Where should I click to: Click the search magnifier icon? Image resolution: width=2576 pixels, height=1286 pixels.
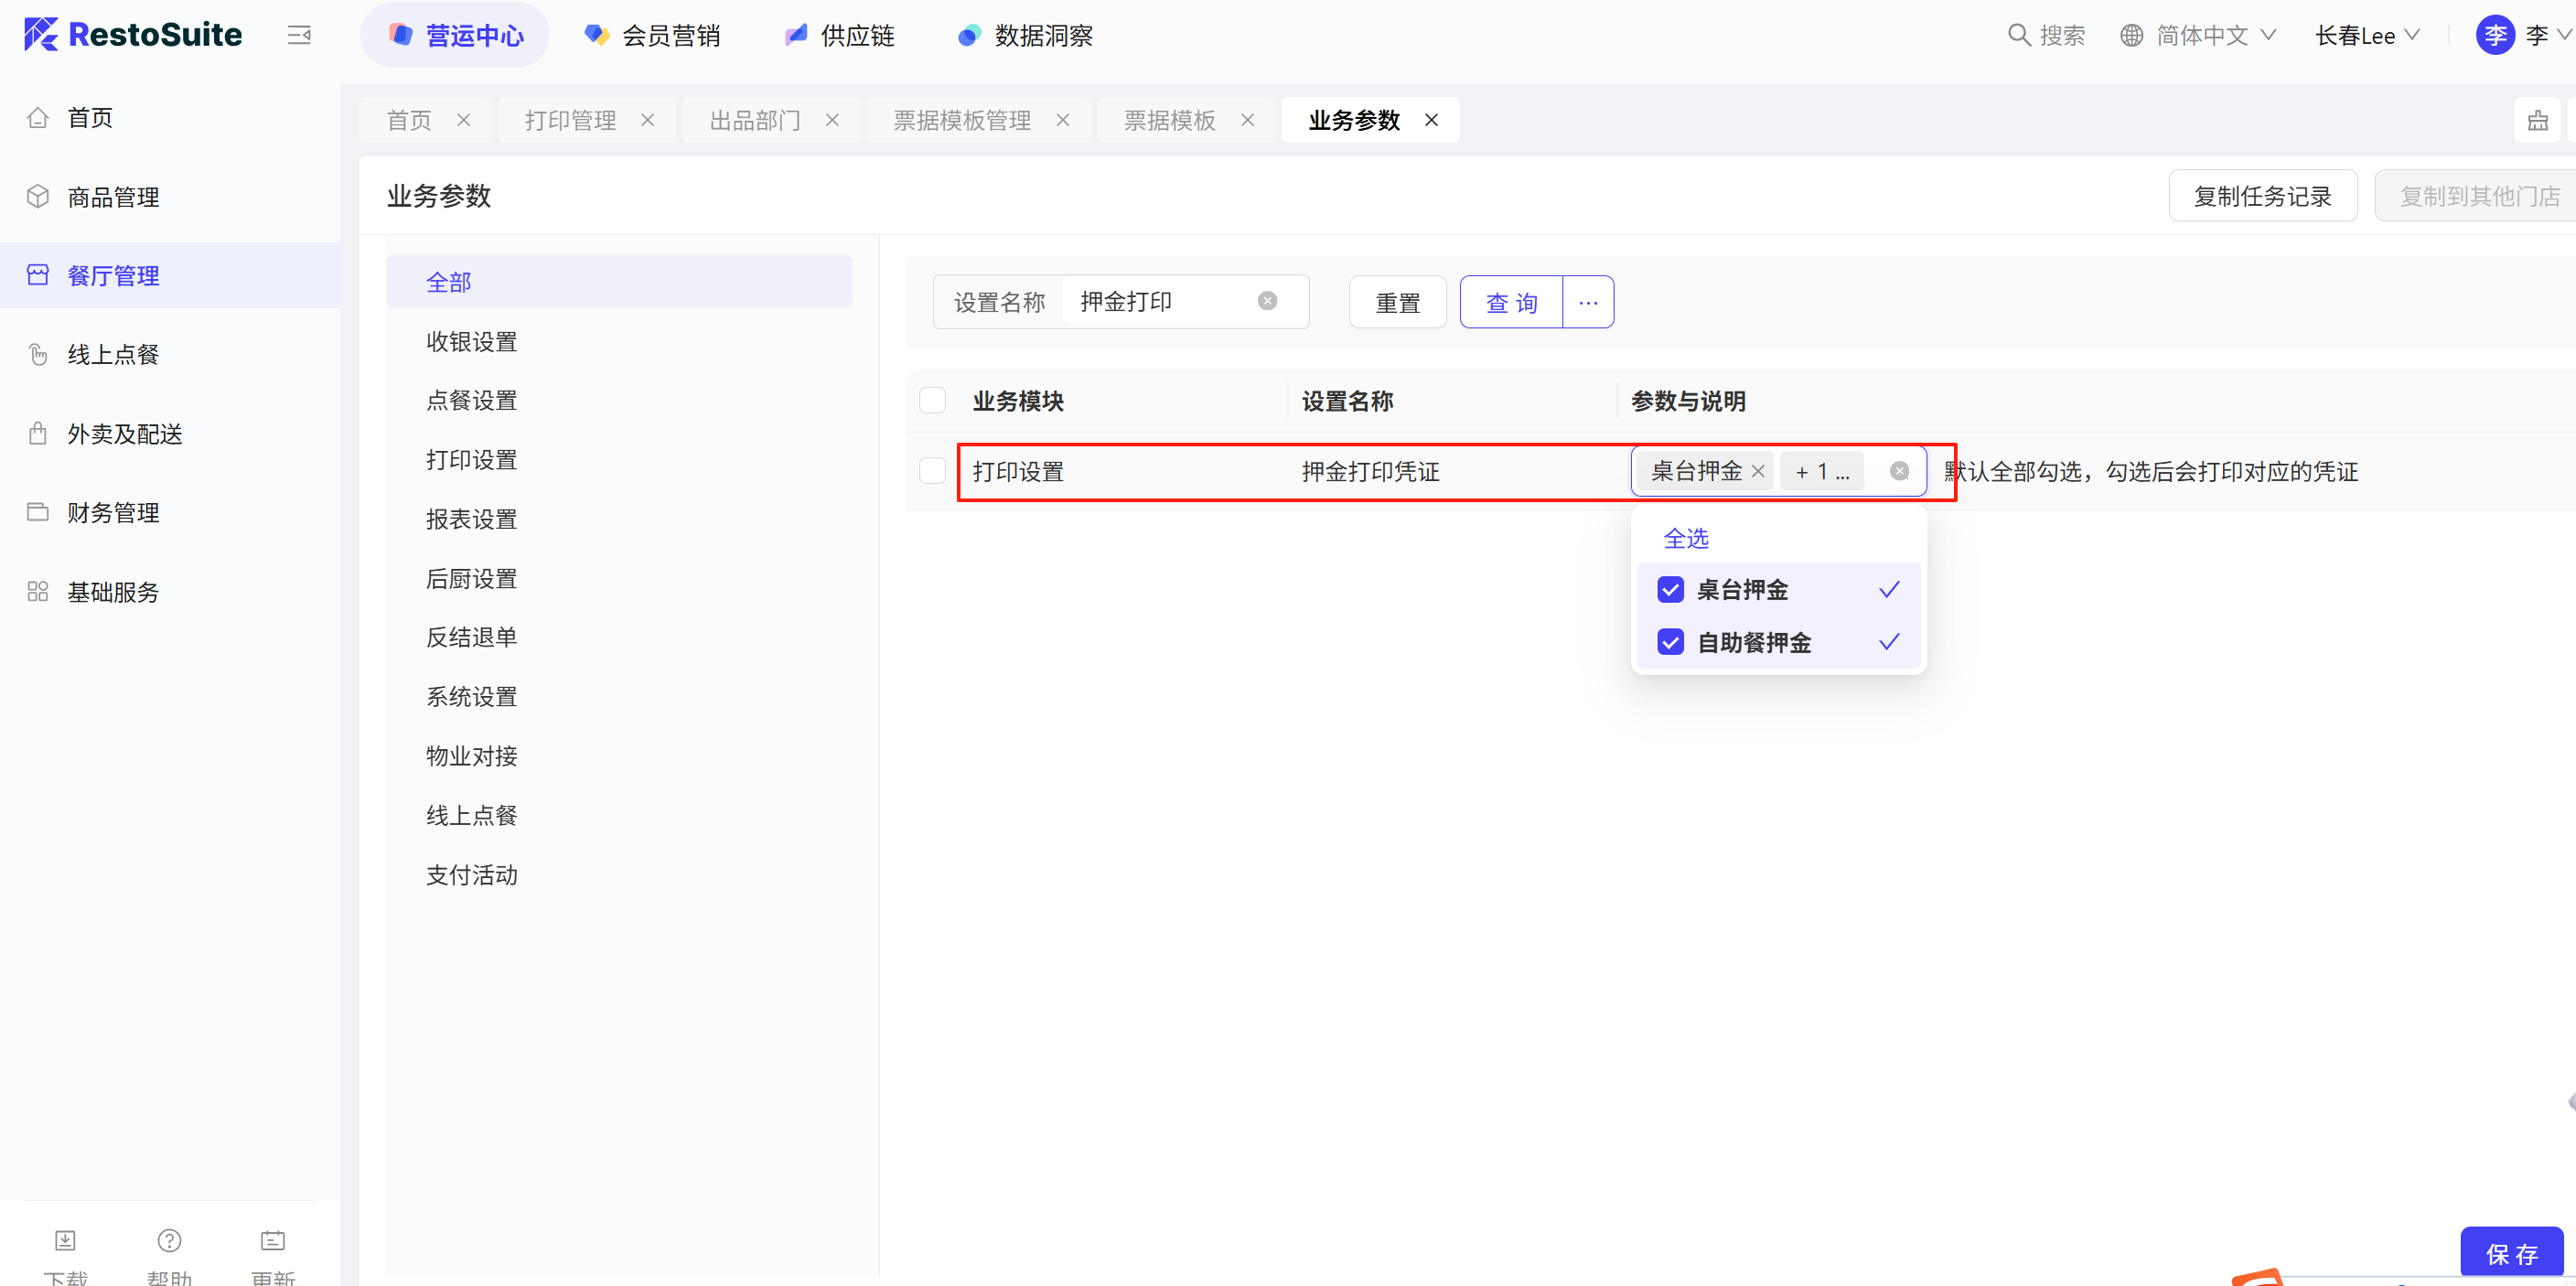2018,36
